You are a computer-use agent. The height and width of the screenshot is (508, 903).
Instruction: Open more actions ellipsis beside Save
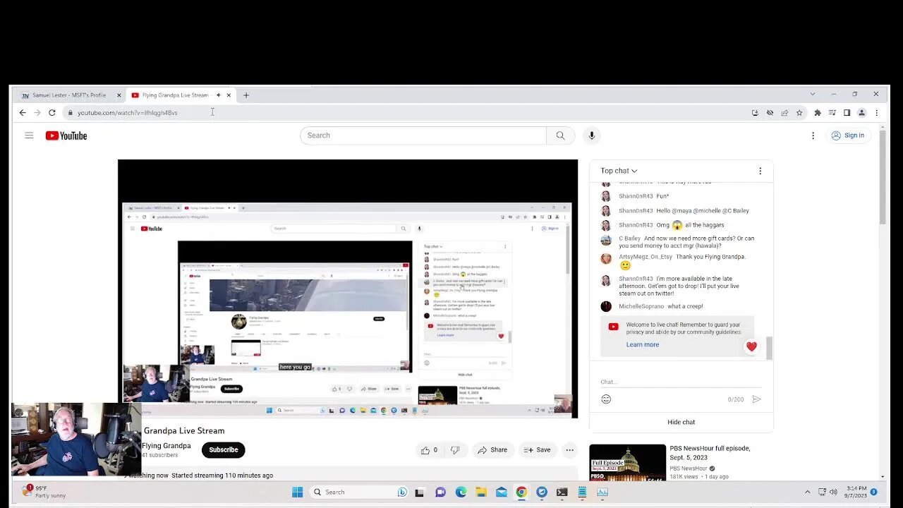569,449
